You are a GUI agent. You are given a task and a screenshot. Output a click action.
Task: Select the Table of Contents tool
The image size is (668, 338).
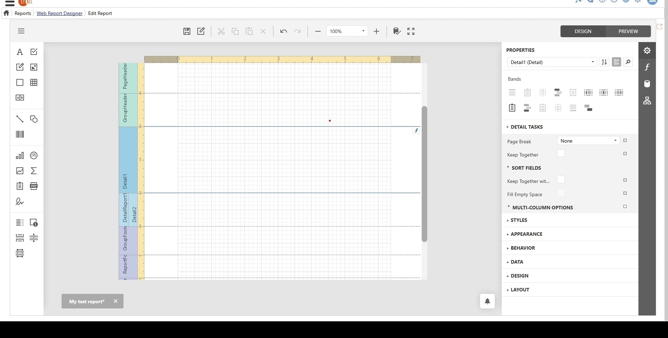20,223
